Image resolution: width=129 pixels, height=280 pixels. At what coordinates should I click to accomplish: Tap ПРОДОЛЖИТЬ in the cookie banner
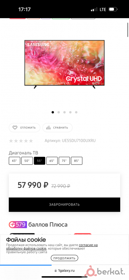64,258
